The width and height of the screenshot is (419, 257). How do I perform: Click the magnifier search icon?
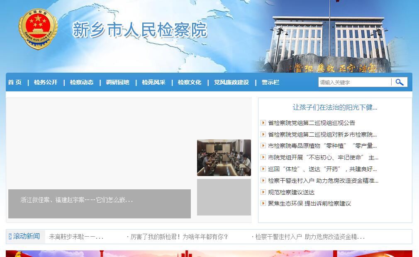[x=399, y=82]
